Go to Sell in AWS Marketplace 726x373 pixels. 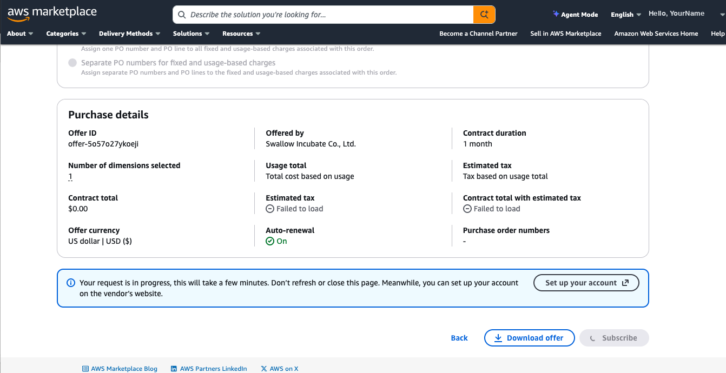pyautogui.click(x=566, y=34)
